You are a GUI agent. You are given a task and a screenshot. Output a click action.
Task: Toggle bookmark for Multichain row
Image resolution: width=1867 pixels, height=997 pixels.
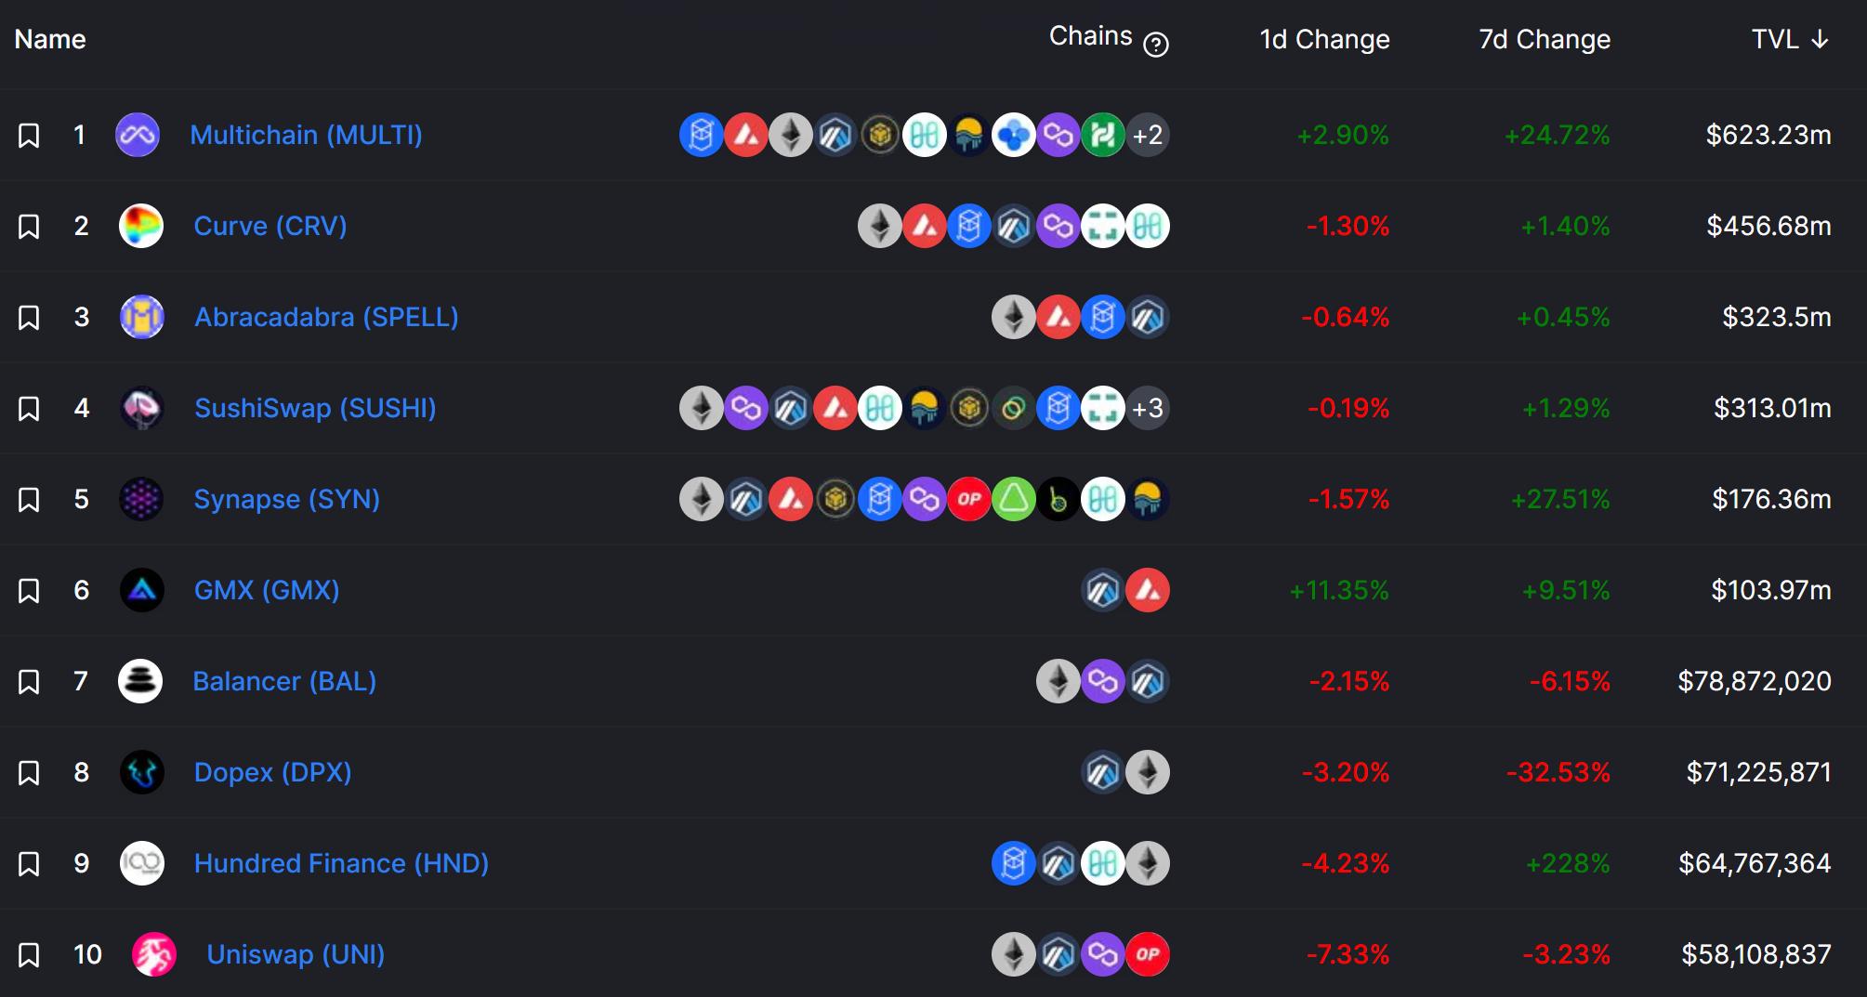tap(29, 136)
